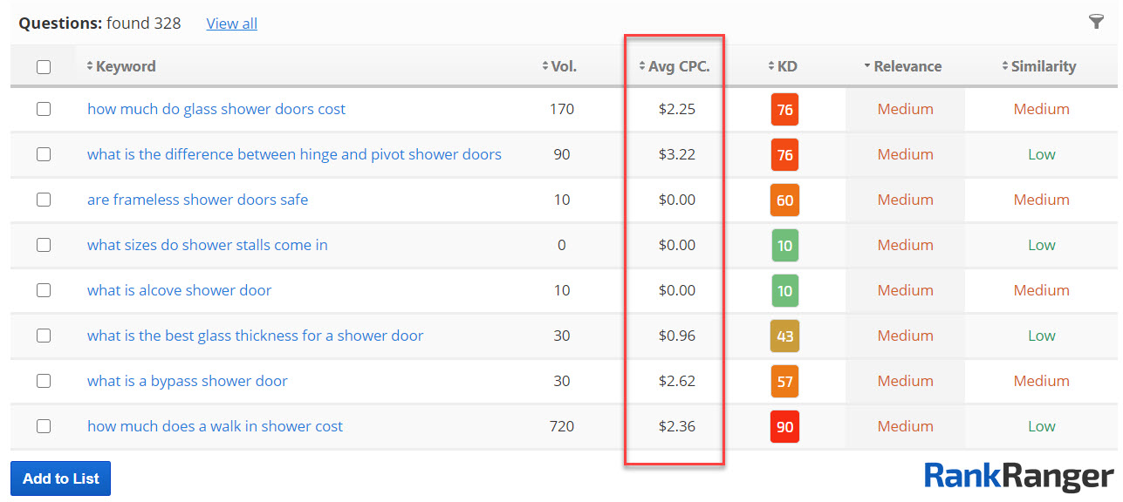Sort table by Relevance column
1123x502 pixels.
point(902,66)
